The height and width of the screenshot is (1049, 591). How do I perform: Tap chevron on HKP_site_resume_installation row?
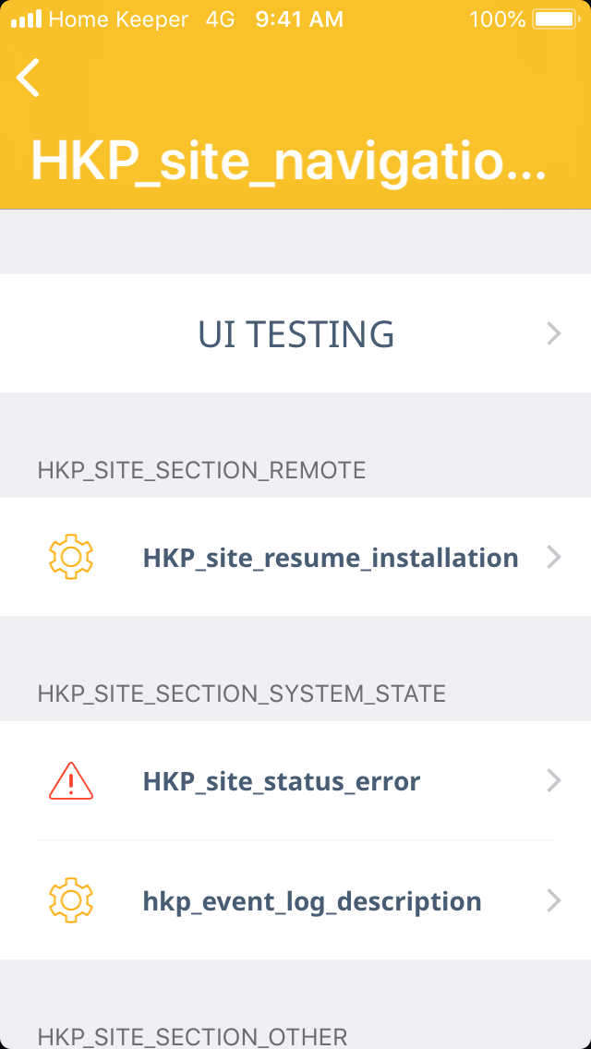[x=554, y=557]
